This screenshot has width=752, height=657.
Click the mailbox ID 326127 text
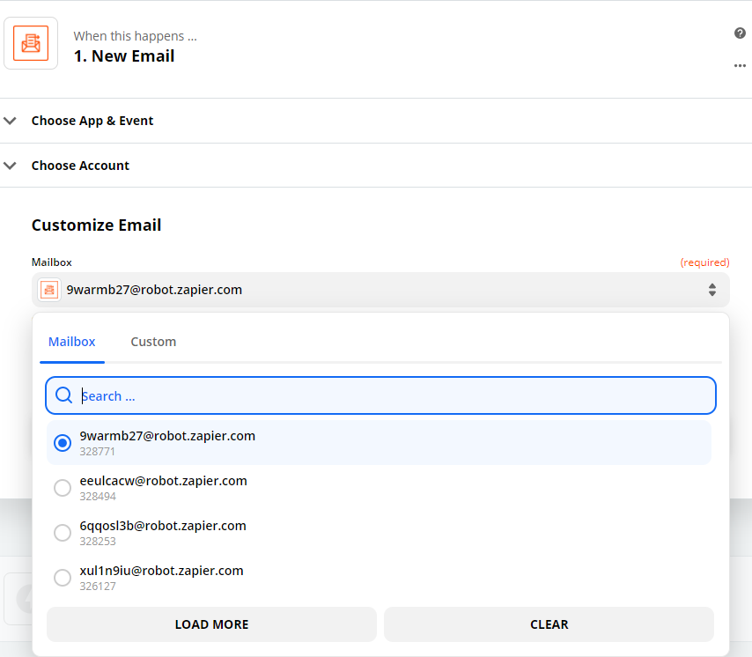pos(98,586)
